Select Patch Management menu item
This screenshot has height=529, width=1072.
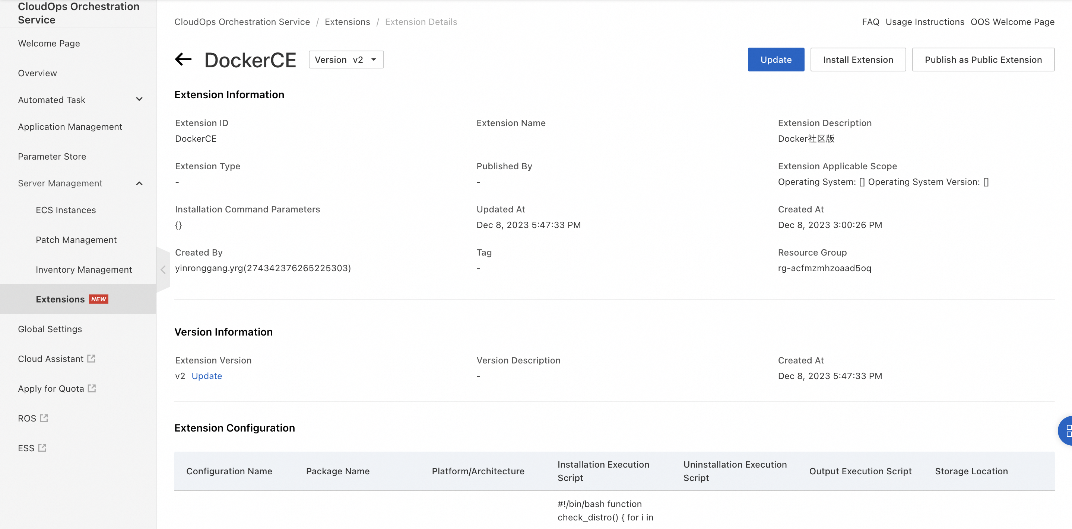76,240
